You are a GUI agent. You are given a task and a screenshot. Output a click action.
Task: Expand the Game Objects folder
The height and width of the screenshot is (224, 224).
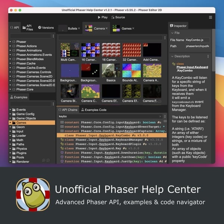click(x=10, y=118)
